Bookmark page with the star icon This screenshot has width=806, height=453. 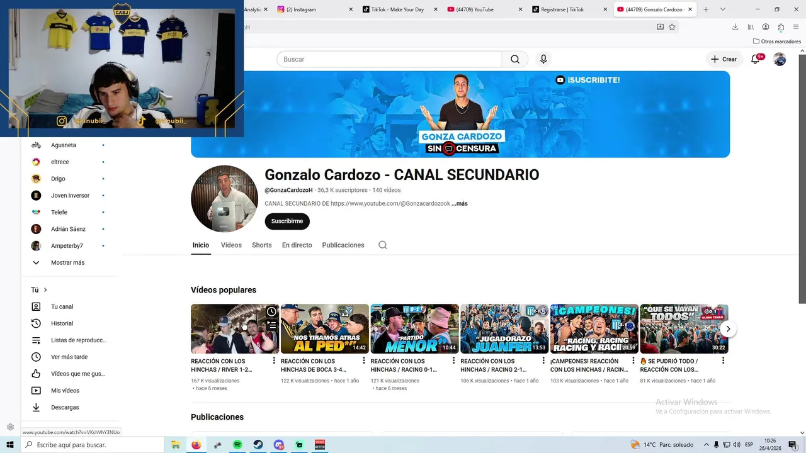click(x=672, y=27)
